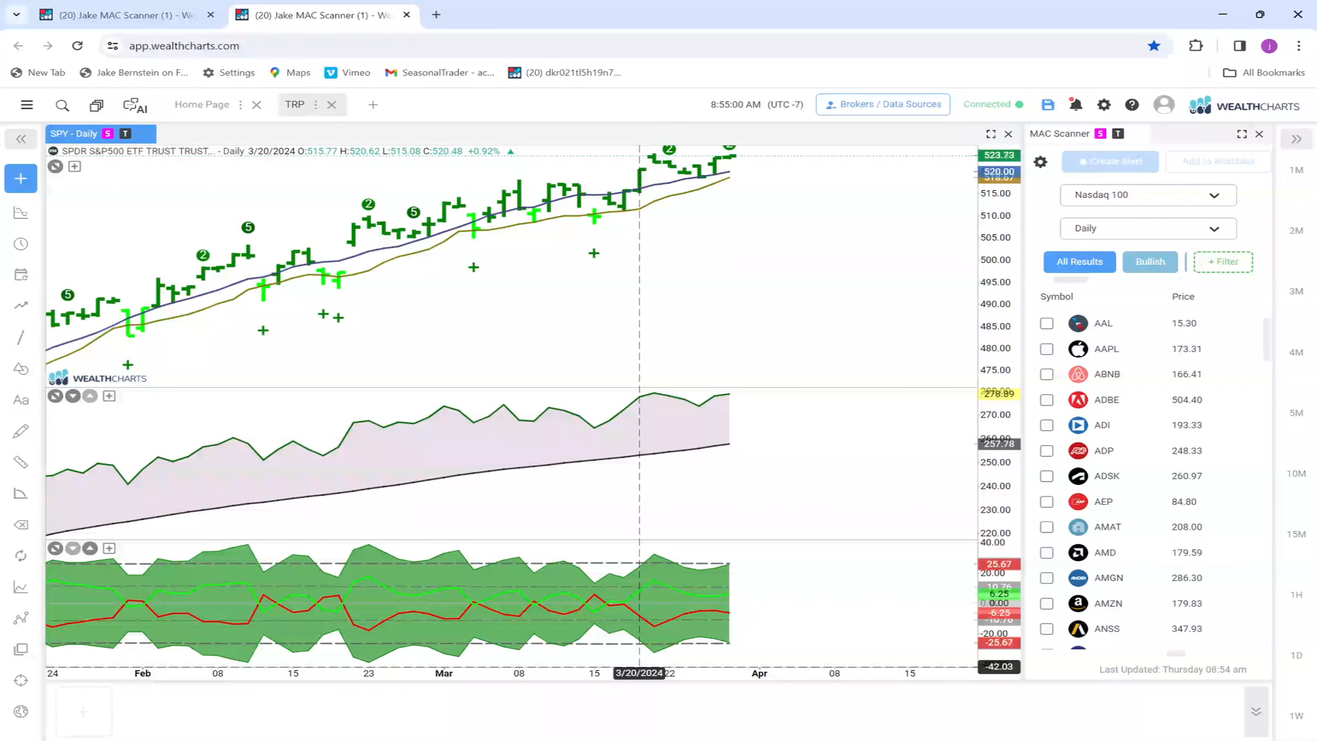1317x741 pixels.
Task: Open Home Page tab options dots
Action: (240, 105)
